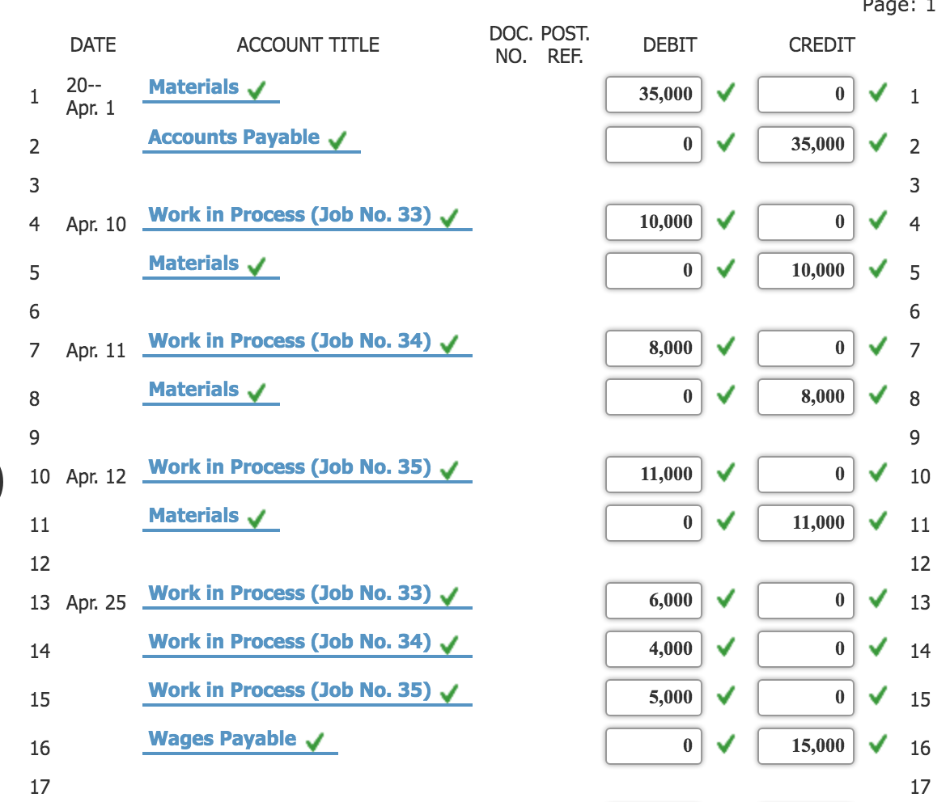Click the checkmark next to Accounts Payable credit amount
Screen dimensions: 950x802
point(876,145)
